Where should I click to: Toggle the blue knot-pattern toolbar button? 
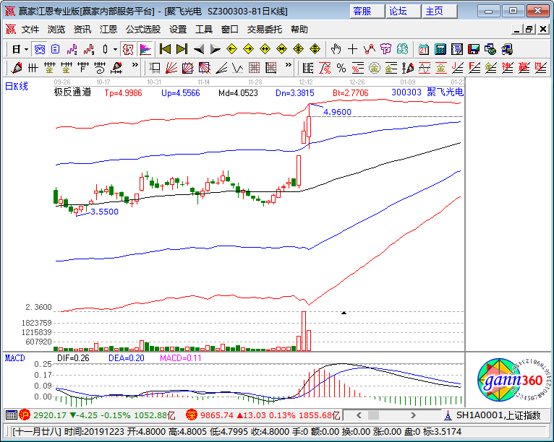tap(40, 49)
